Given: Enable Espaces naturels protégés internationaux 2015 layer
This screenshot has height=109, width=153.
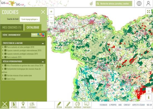Looking at the screenshot, I should pyautogui.click(x=5, y=50).
